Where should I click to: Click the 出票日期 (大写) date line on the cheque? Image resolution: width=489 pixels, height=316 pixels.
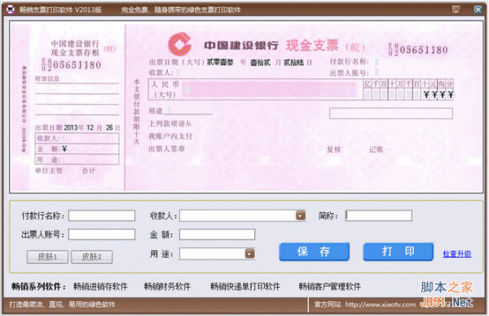coord(230,62)
